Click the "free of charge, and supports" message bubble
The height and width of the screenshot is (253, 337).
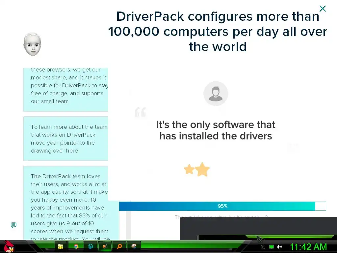65,90
